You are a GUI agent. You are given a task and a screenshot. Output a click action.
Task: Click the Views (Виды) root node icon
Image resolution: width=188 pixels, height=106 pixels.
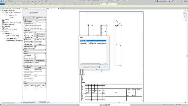tap(3, 11)
